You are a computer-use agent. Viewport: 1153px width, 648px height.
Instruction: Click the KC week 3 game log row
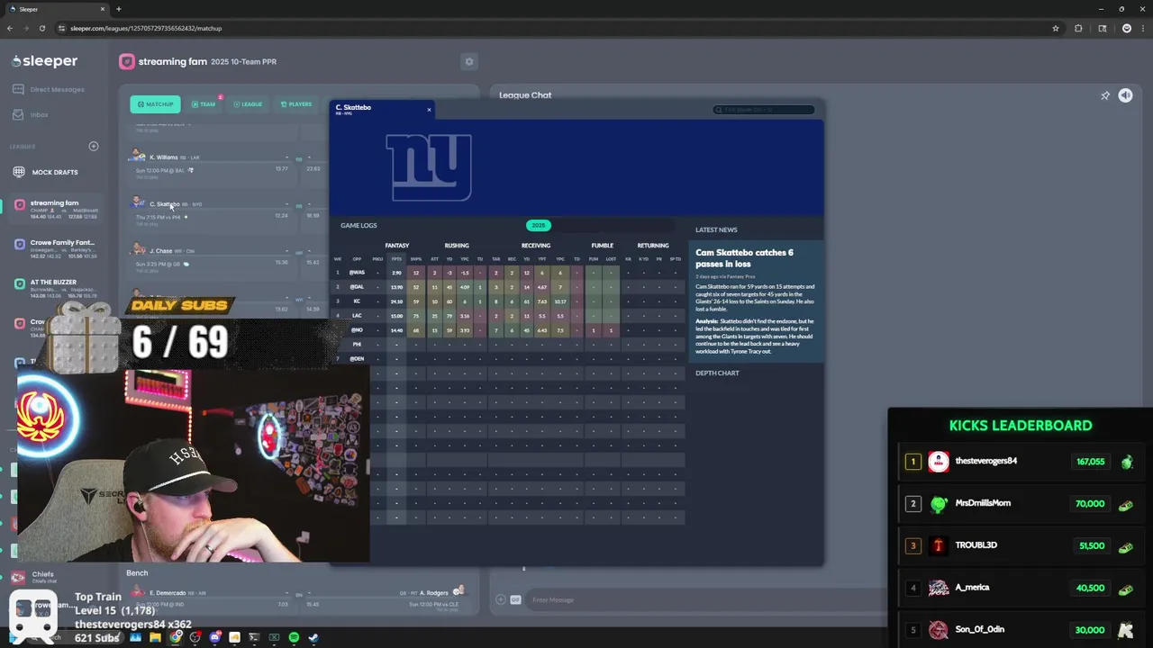[x=507, y=301]
